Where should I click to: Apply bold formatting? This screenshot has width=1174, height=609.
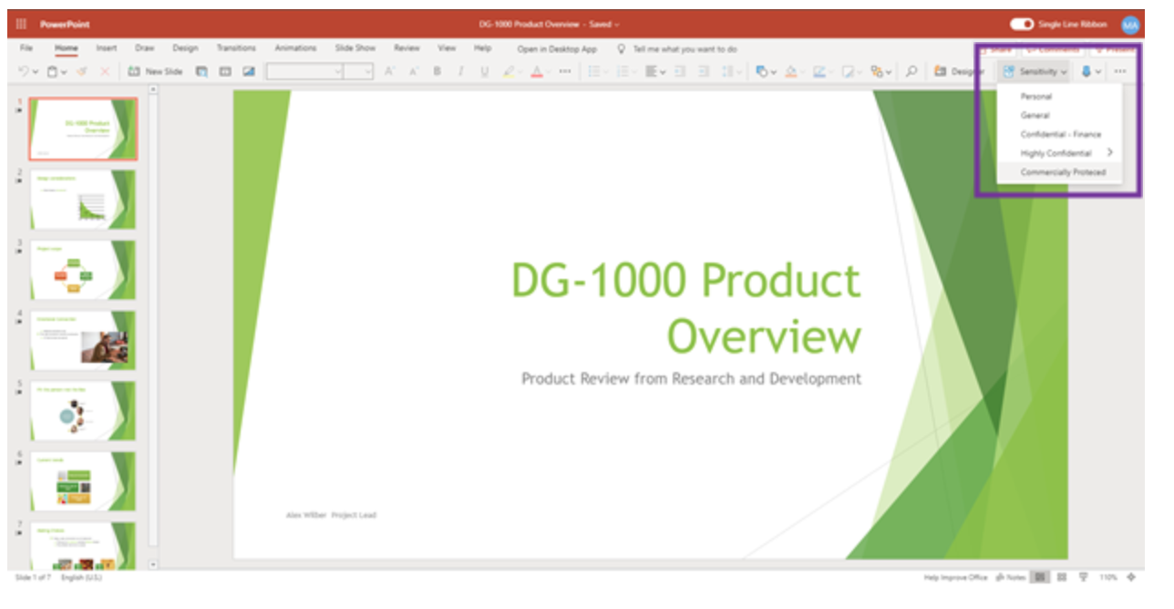(438, 69)
